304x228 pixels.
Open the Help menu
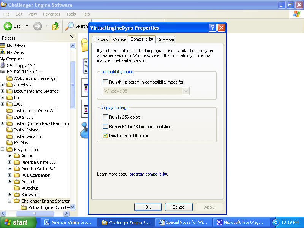click(x=86, y=14)
